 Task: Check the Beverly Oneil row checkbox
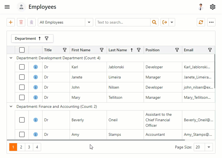(x=22, y=120)
